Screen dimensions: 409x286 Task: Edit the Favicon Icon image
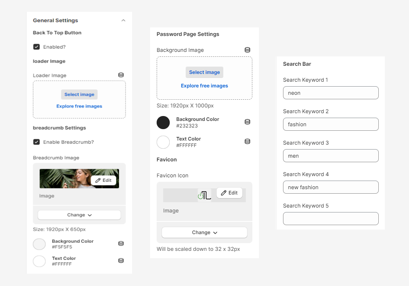229,193
